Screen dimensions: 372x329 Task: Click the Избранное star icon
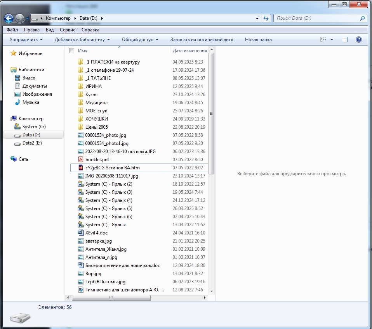pyautogui.click(x=13, y=53)
